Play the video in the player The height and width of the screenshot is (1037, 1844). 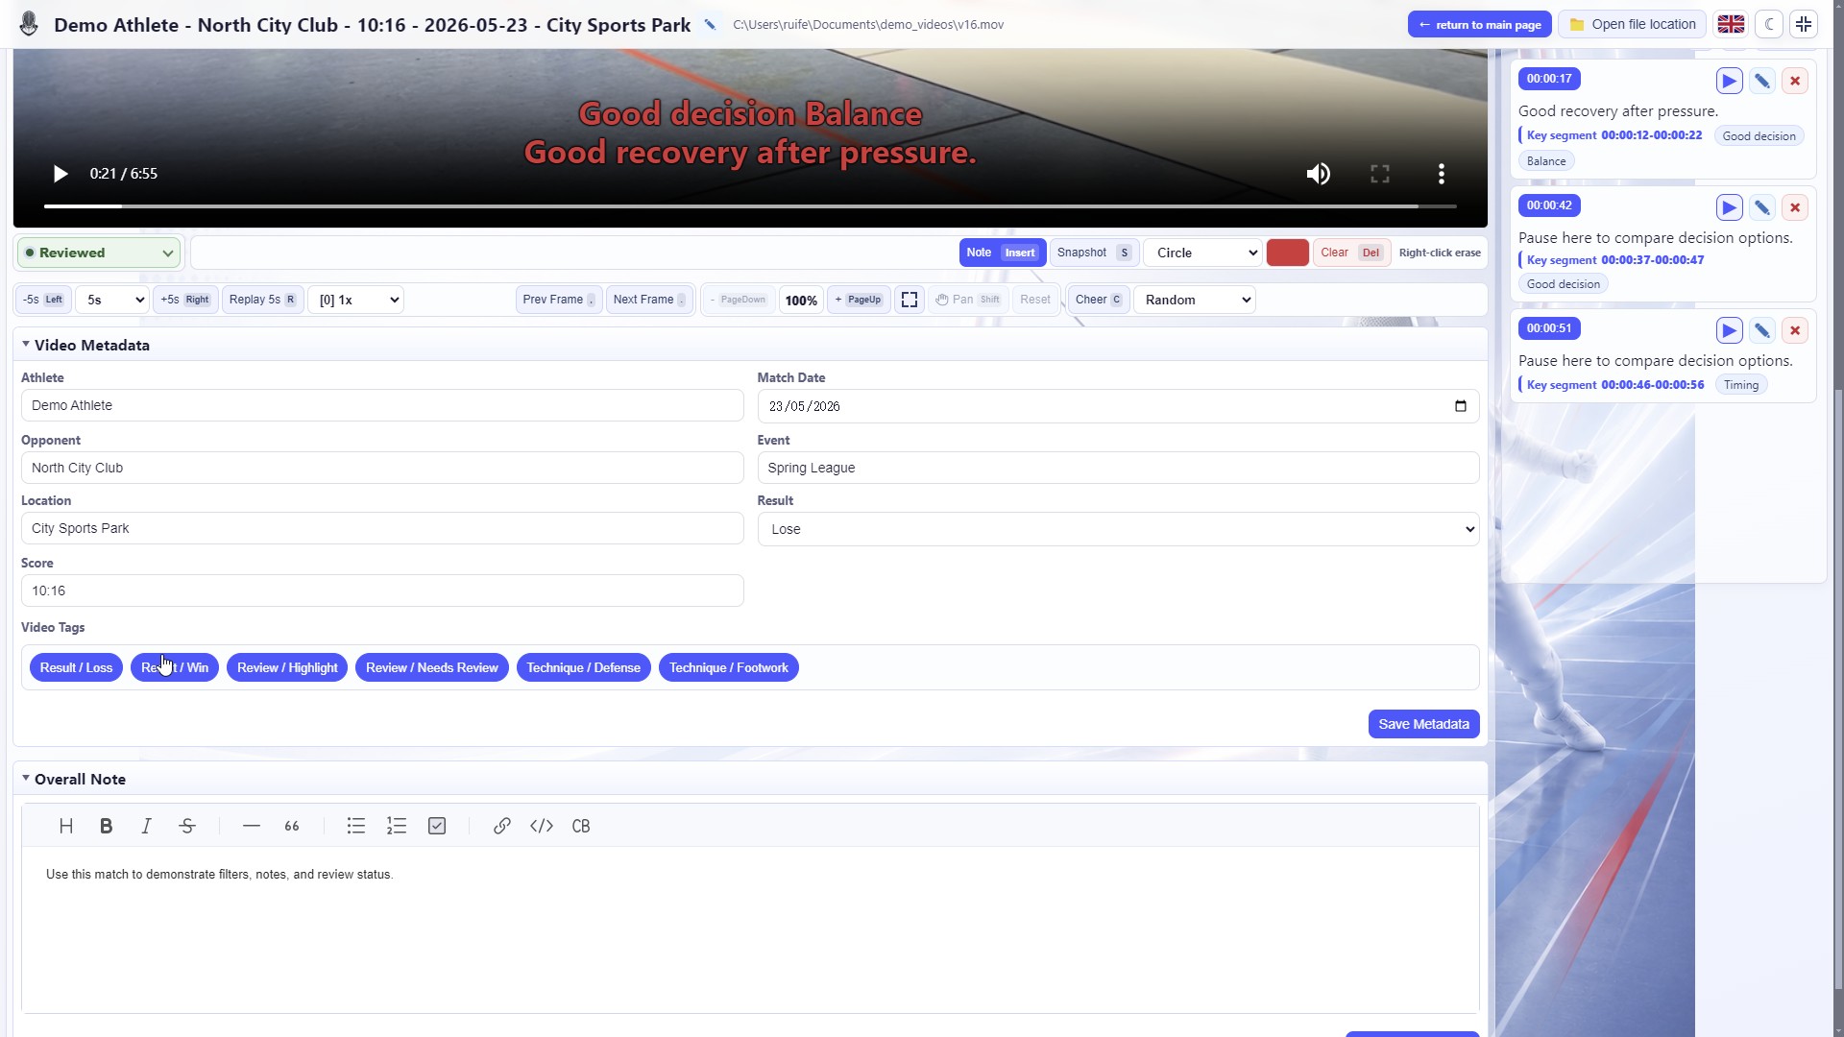pyautogui.click(x=60, y=174)
